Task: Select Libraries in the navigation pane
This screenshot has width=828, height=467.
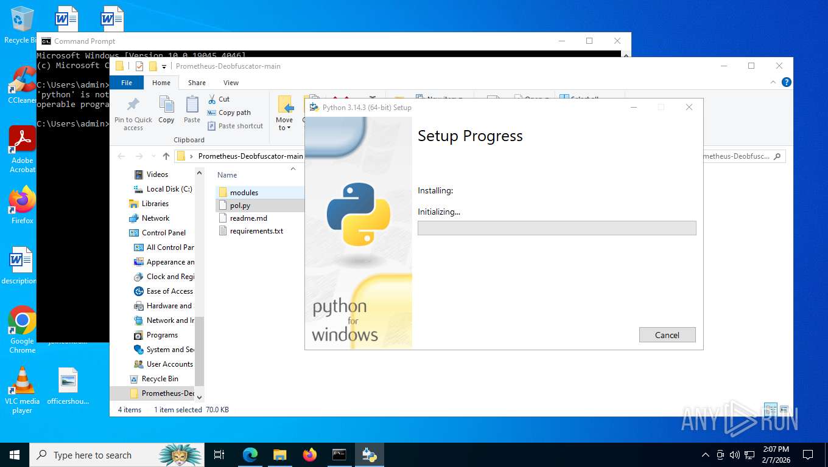Action: (155, 204)
